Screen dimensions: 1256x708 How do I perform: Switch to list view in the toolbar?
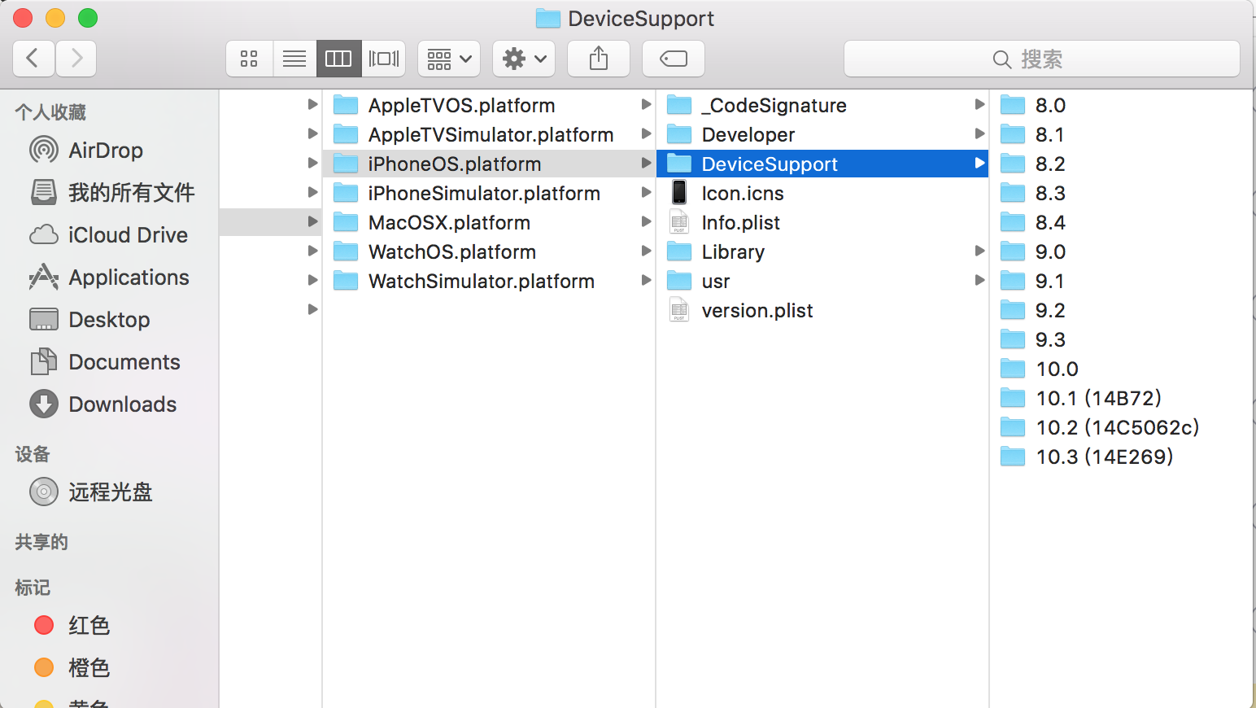pos(294,58)
